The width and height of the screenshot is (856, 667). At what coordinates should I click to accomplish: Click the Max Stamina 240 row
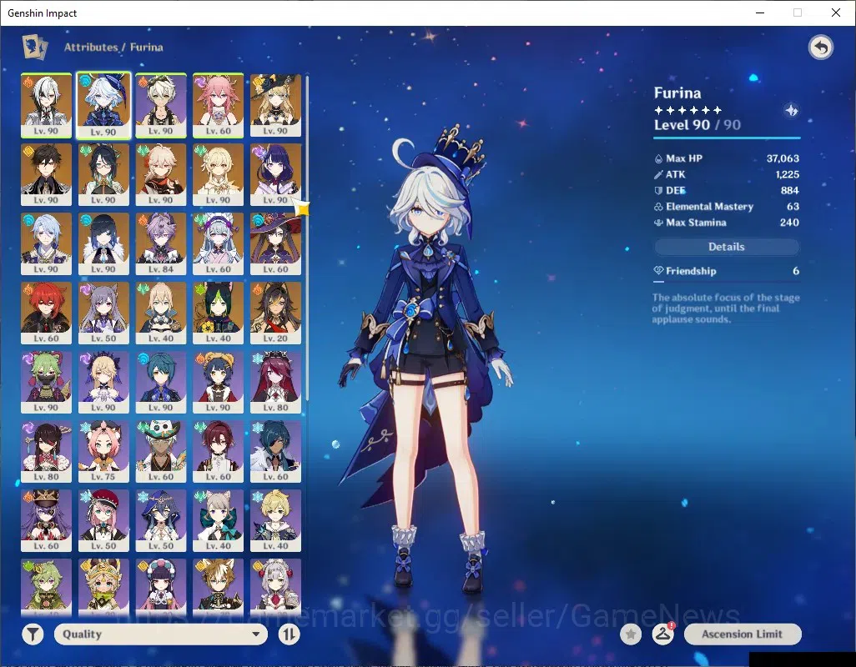(x=727, y=223)
